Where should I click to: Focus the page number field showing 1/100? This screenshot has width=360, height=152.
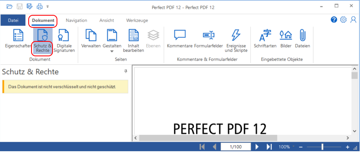pos(236,147)
